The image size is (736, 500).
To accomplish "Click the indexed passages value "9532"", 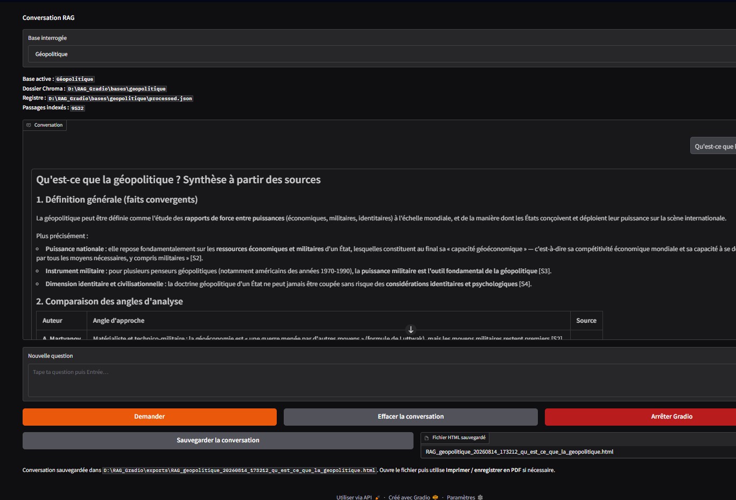I will coord(78,108).
